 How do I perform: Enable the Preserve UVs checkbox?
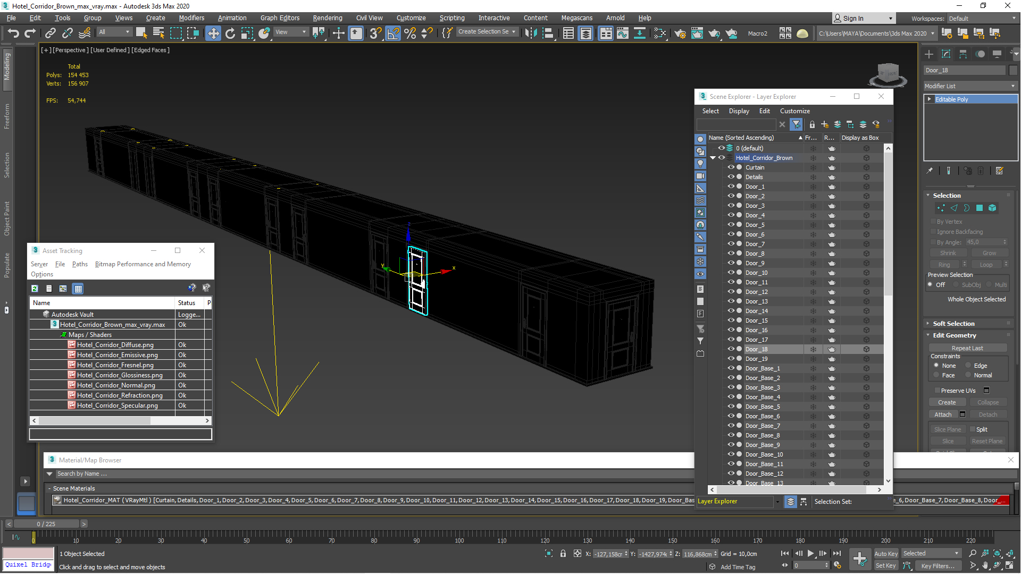click(938, 391)
